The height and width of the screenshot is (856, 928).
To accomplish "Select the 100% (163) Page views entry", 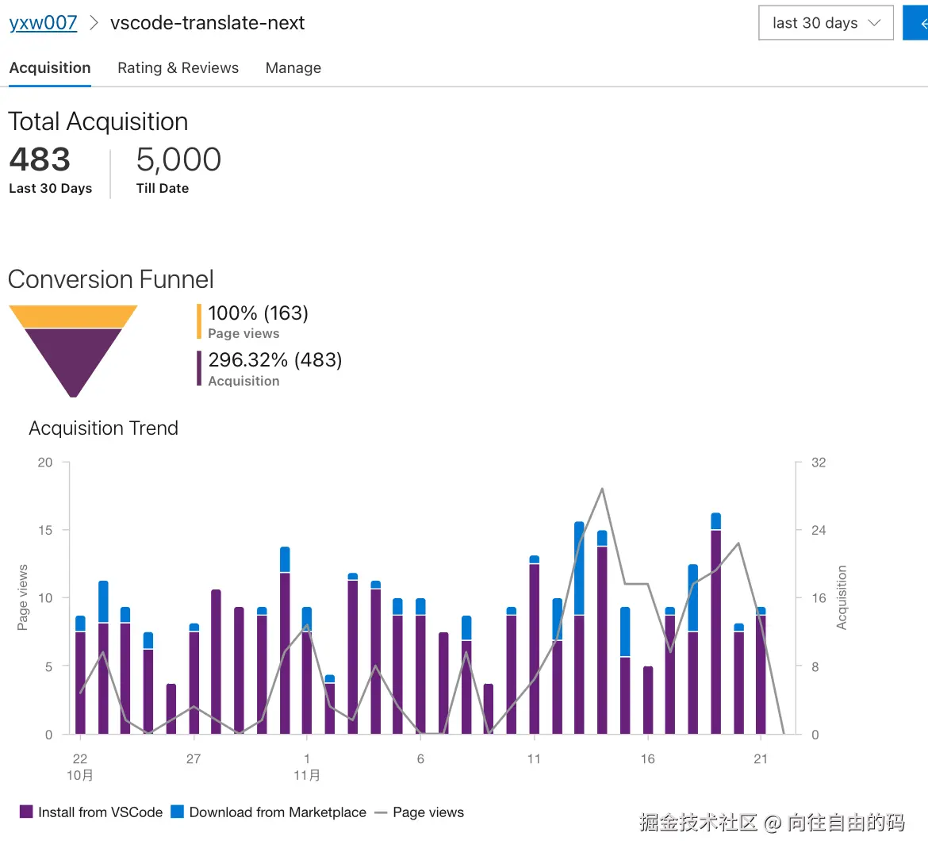I will coord(258,321).
